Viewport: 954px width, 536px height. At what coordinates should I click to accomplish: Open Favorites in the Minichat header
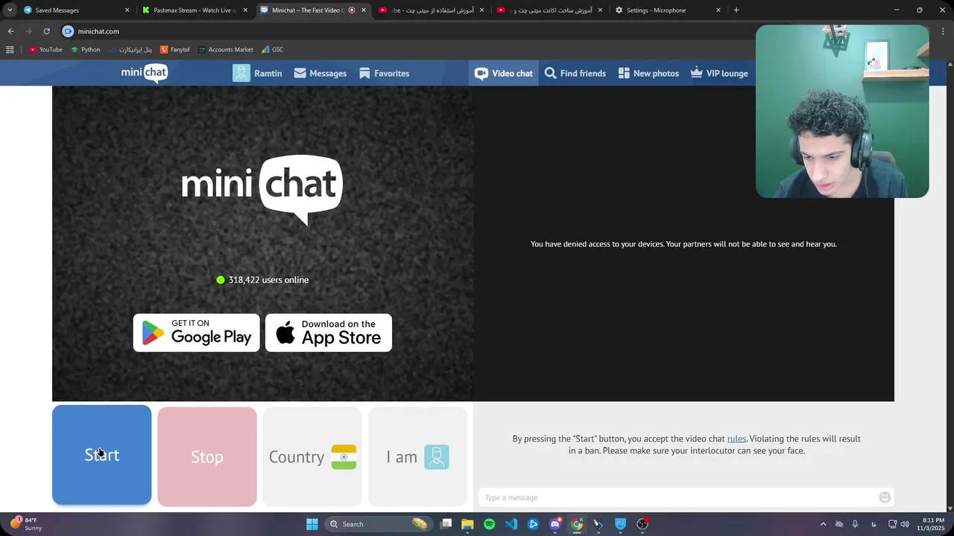pyautogui.click(x=385, y=73)
